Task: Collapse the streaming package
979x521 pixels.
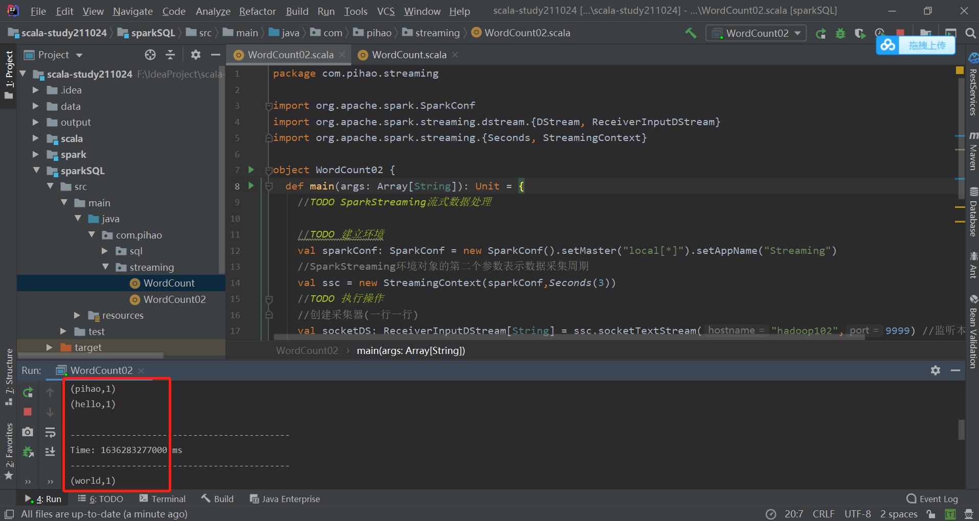Action: [x=105, y=267]
